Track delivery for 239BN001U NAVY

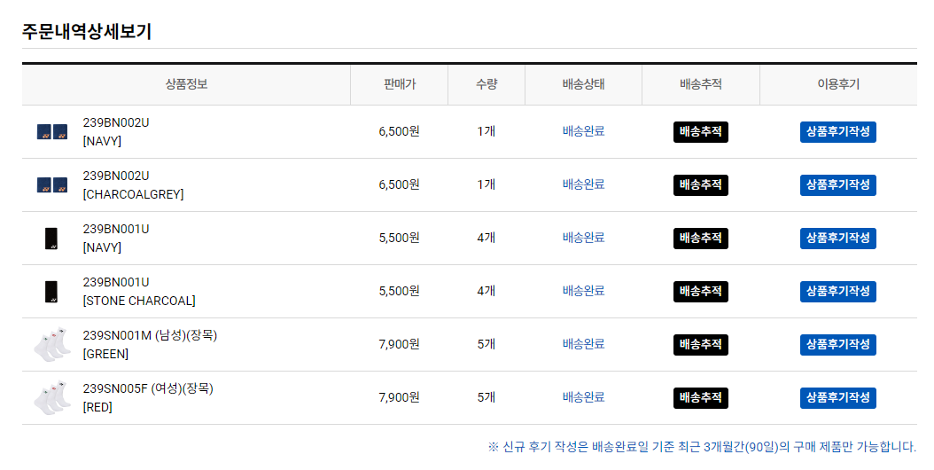700,238
